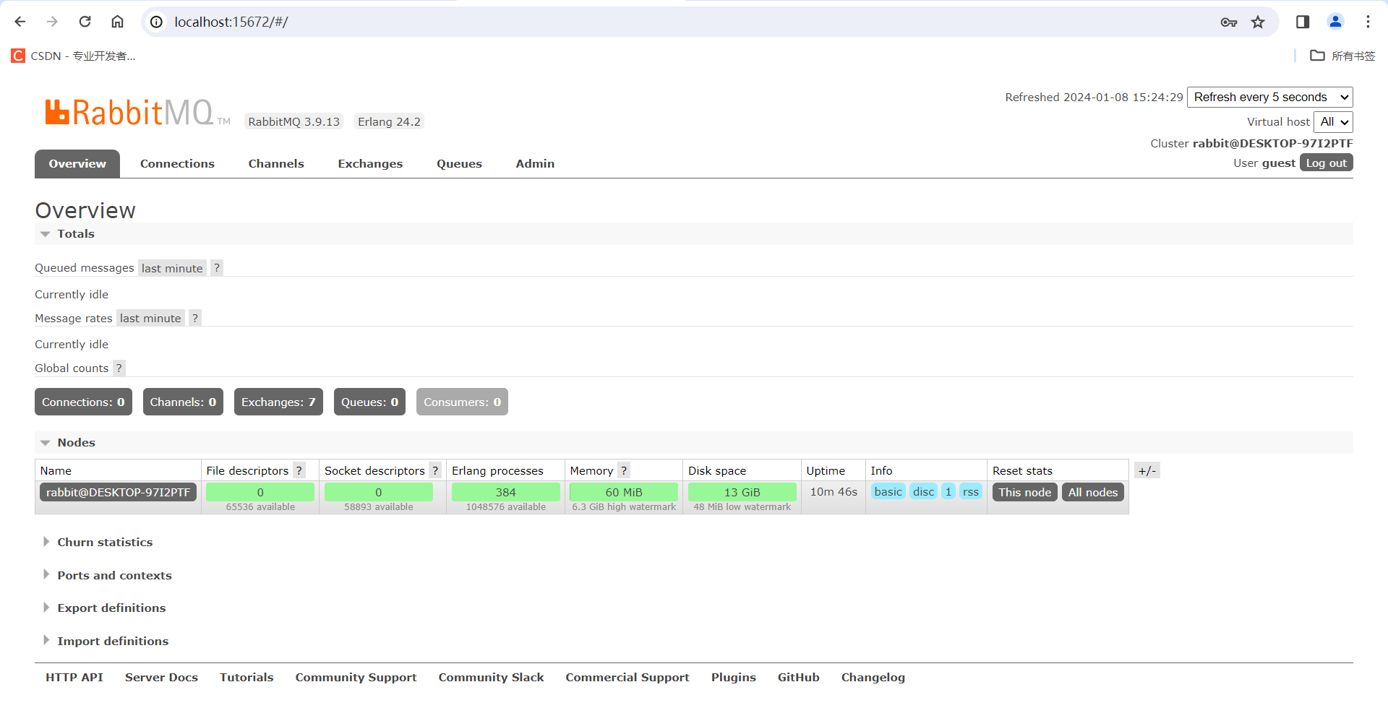Open help for Memory column
Image resolution: width=1388 pixels, height=708 pixels.
(x=624, y=470)
